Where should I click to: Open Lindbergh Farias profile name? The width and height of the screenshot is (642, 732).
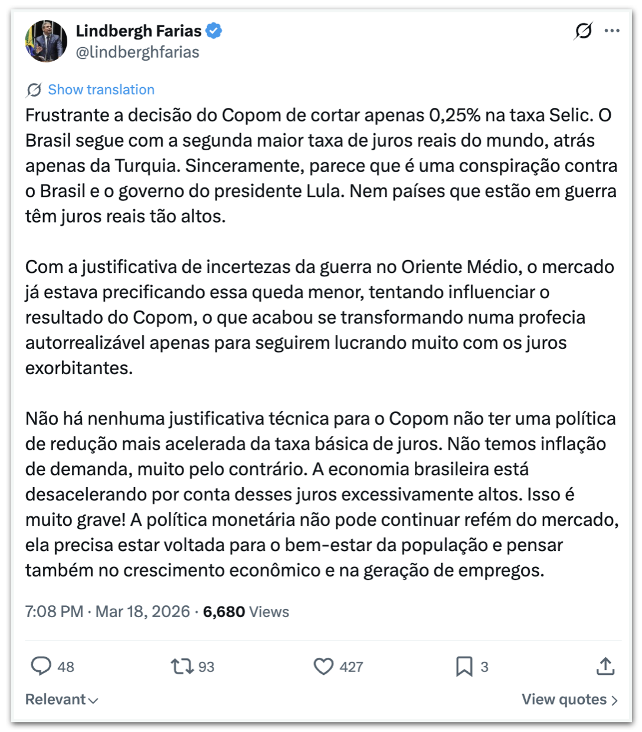coord(139,31)
